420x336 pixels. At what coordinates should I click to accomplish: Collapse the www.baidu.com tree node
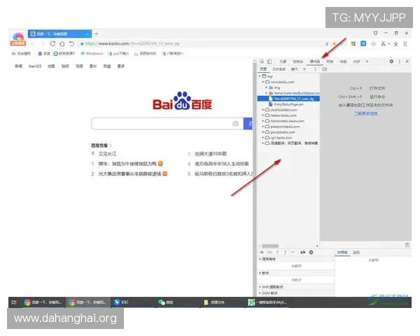[263, 82]
